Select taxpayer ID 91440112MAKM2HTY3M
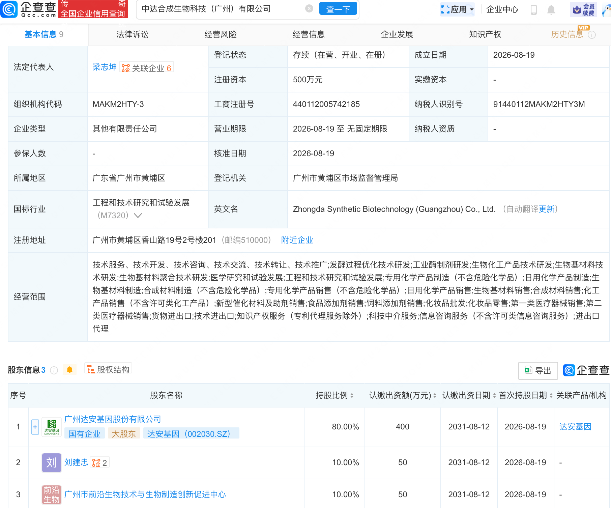Screen dimensions: 611x508 [539, 104]
